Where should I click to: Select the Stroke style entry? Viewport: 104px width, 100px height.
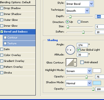[8, 73]
